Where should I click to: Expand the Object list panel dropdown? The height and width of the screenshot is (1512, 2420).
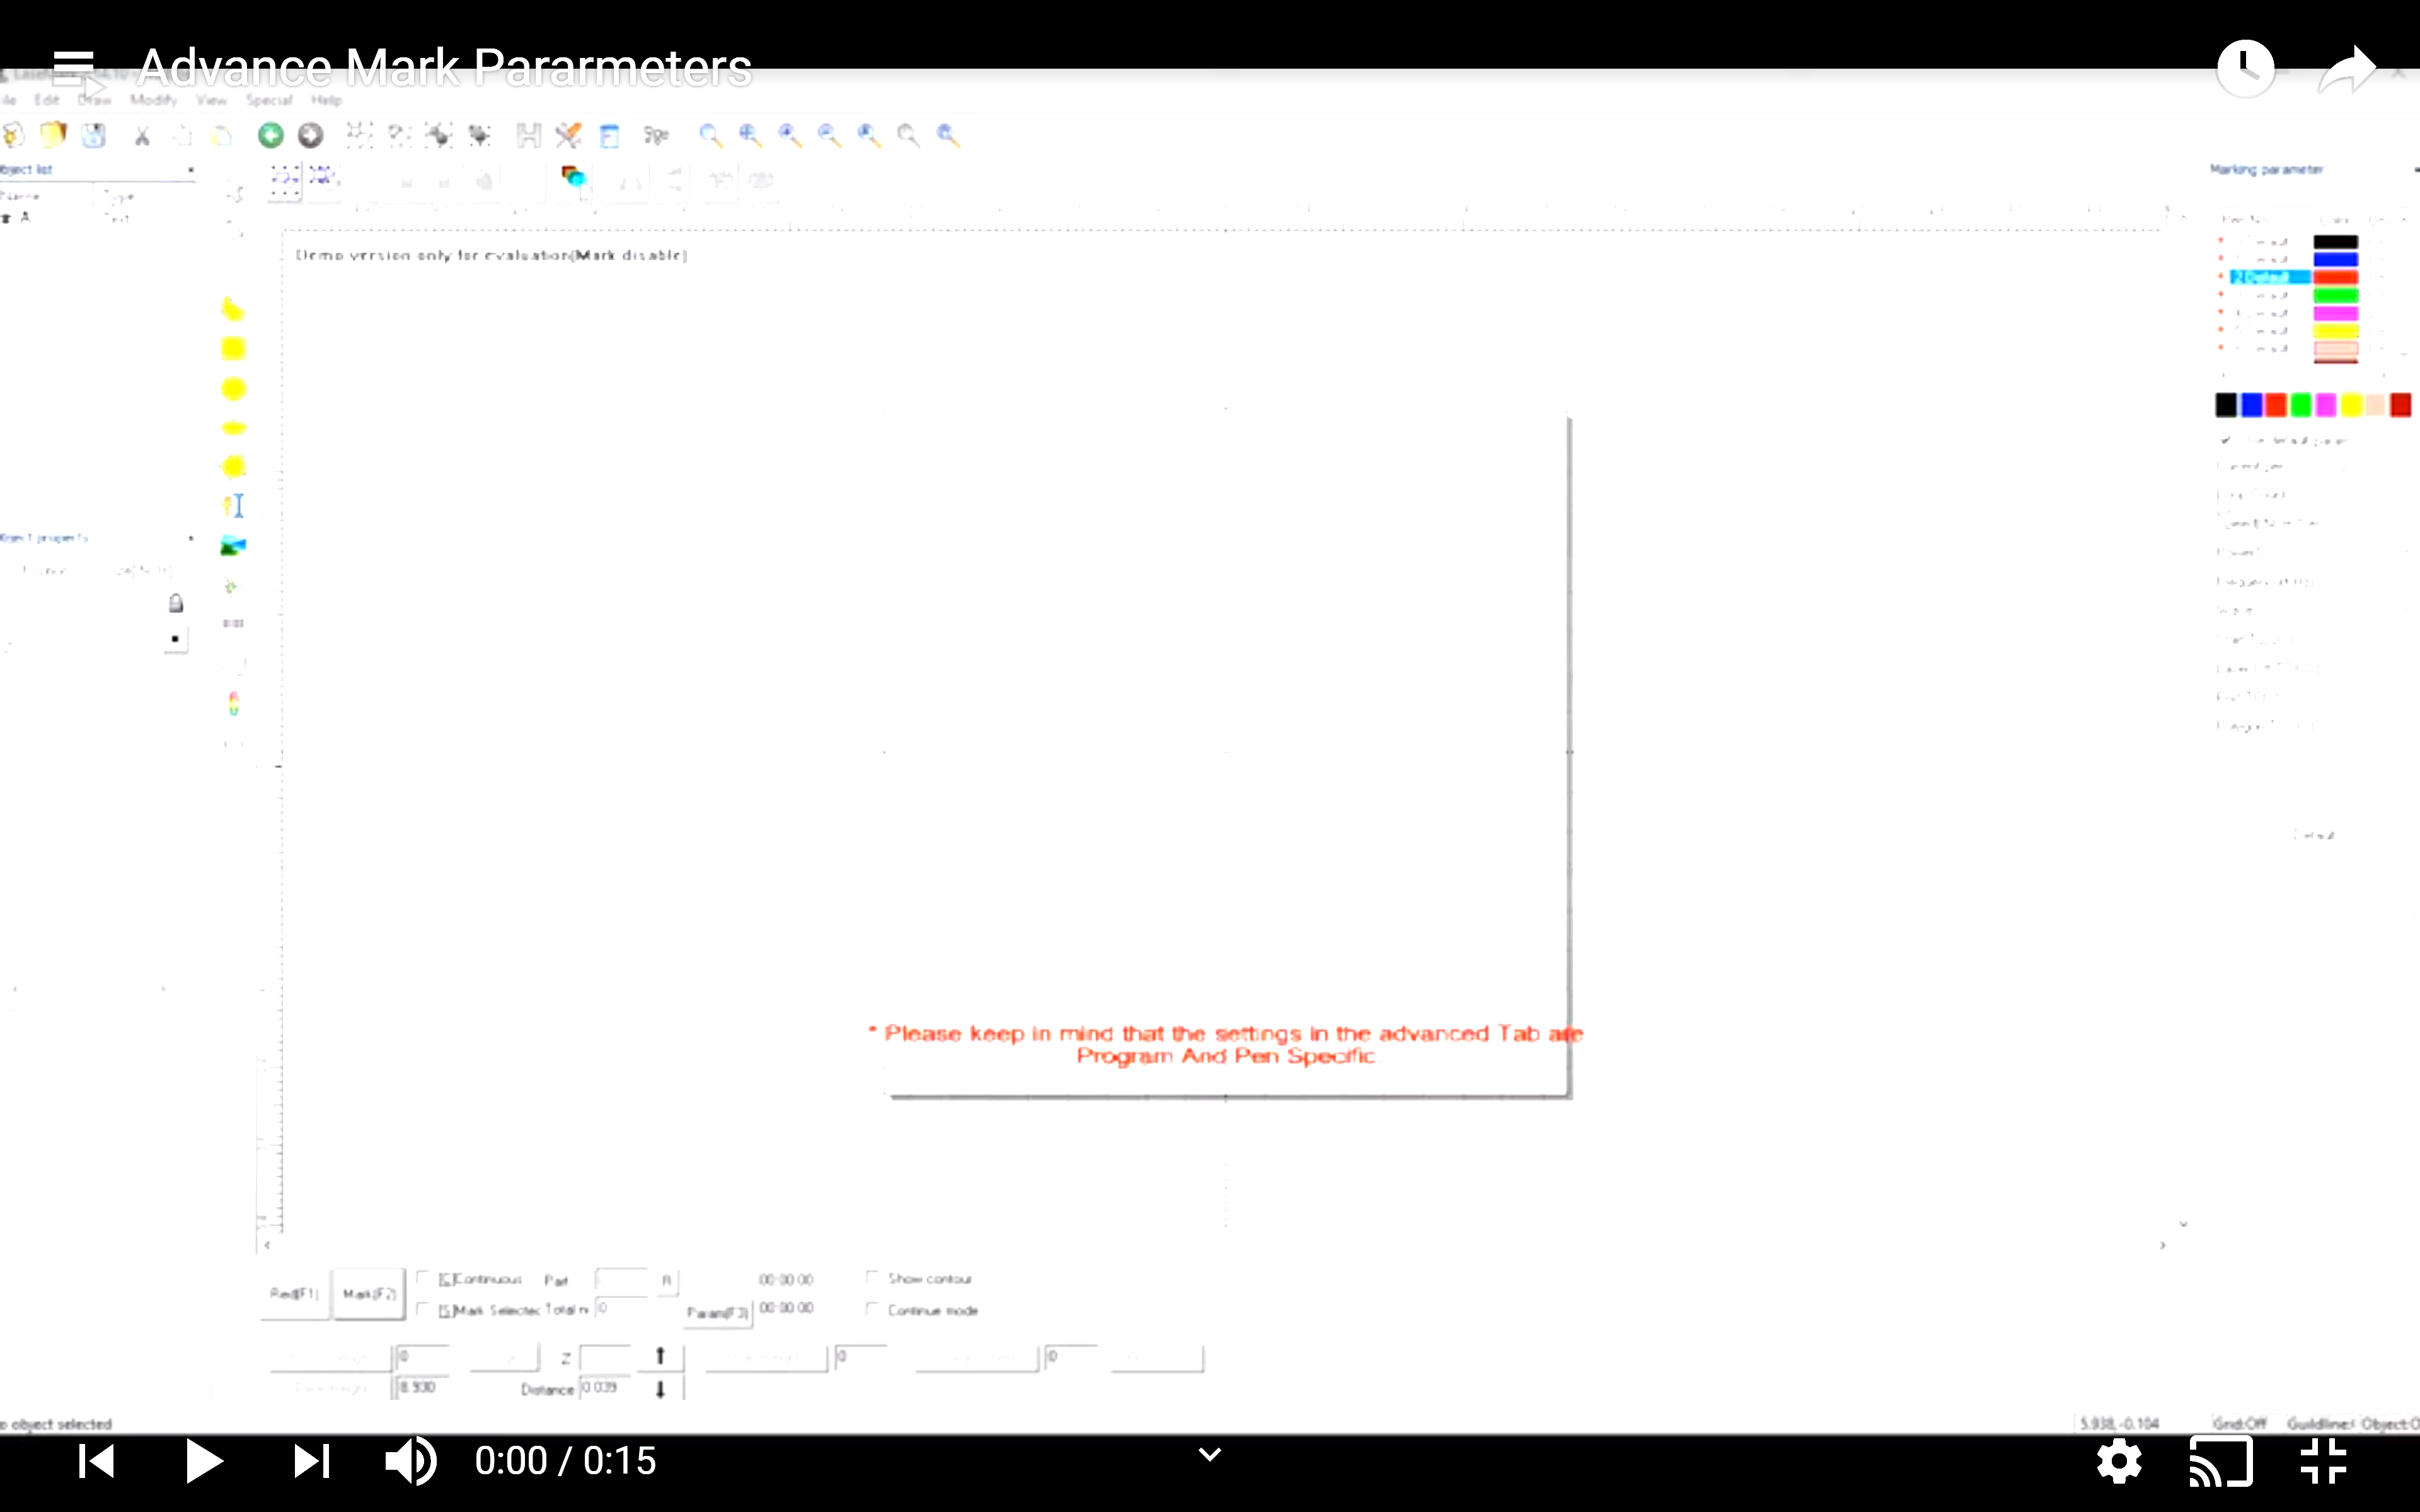[190, 170]
